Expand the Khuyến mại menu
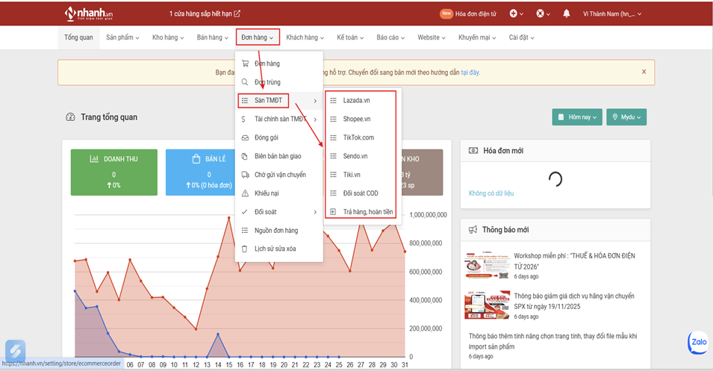This screenshot has width=713, height=371. pyautogui.click(x=477, y=37)
